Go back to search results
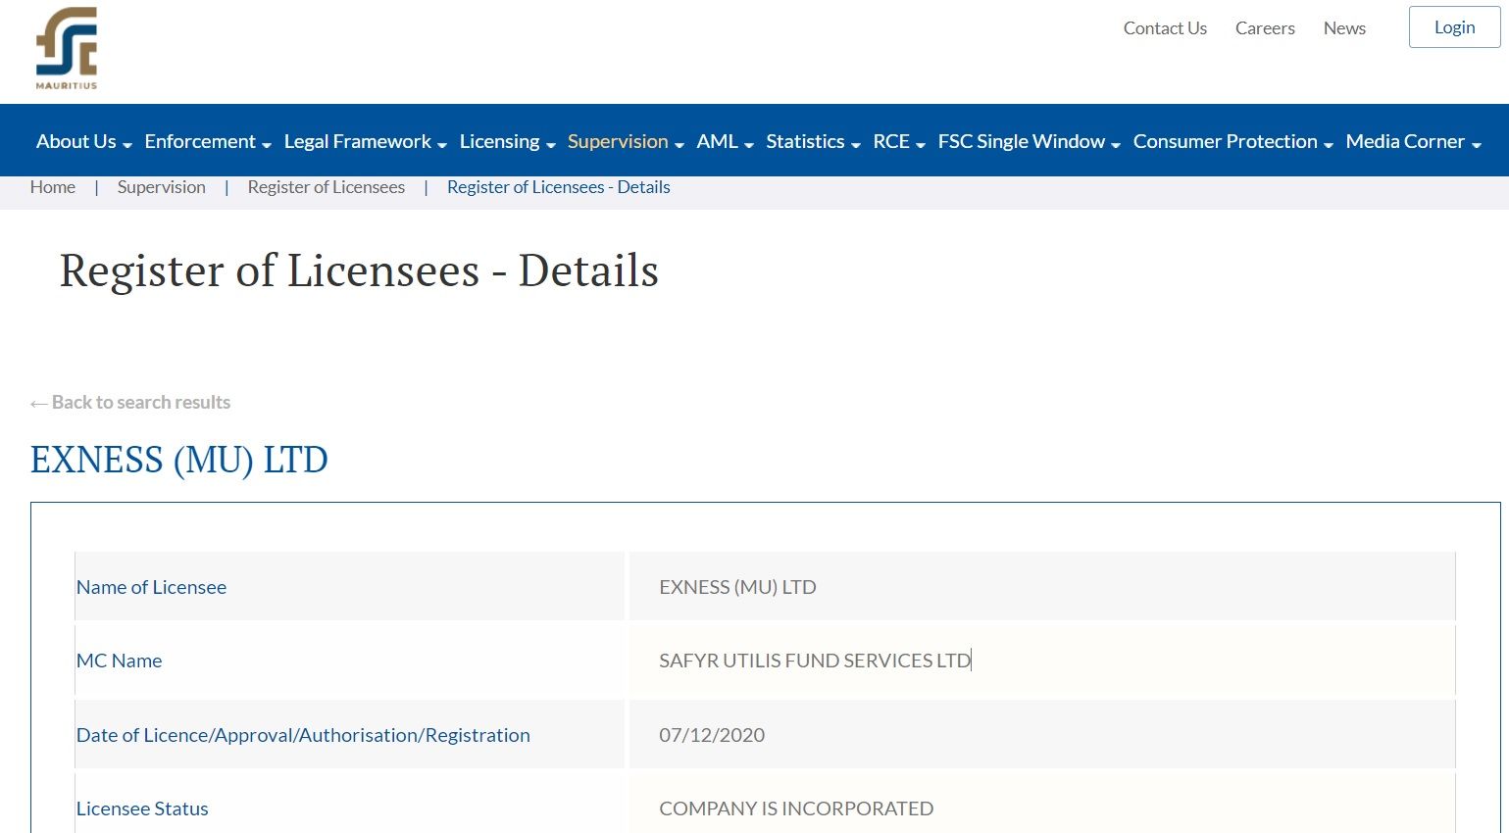 (130, 402)
